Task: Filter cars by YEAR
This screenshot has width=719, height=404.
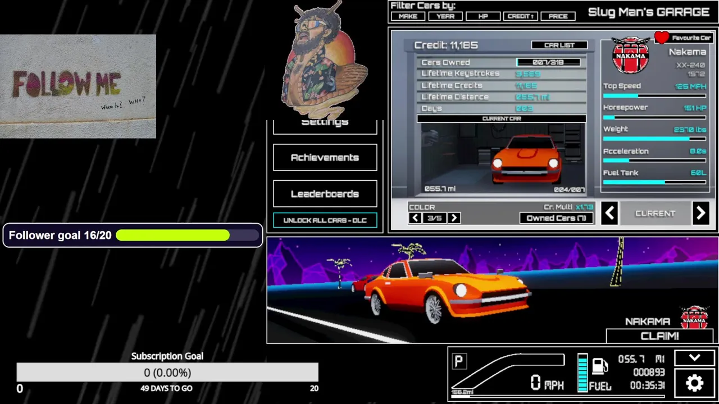Action: [x=445, y=16]
